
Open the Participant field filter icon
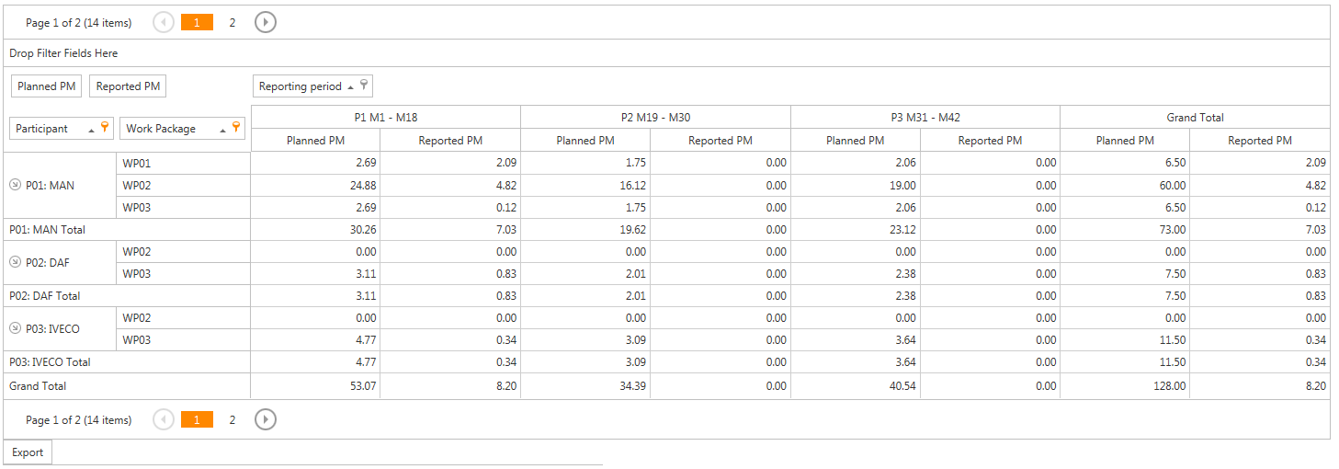[105, 127]
